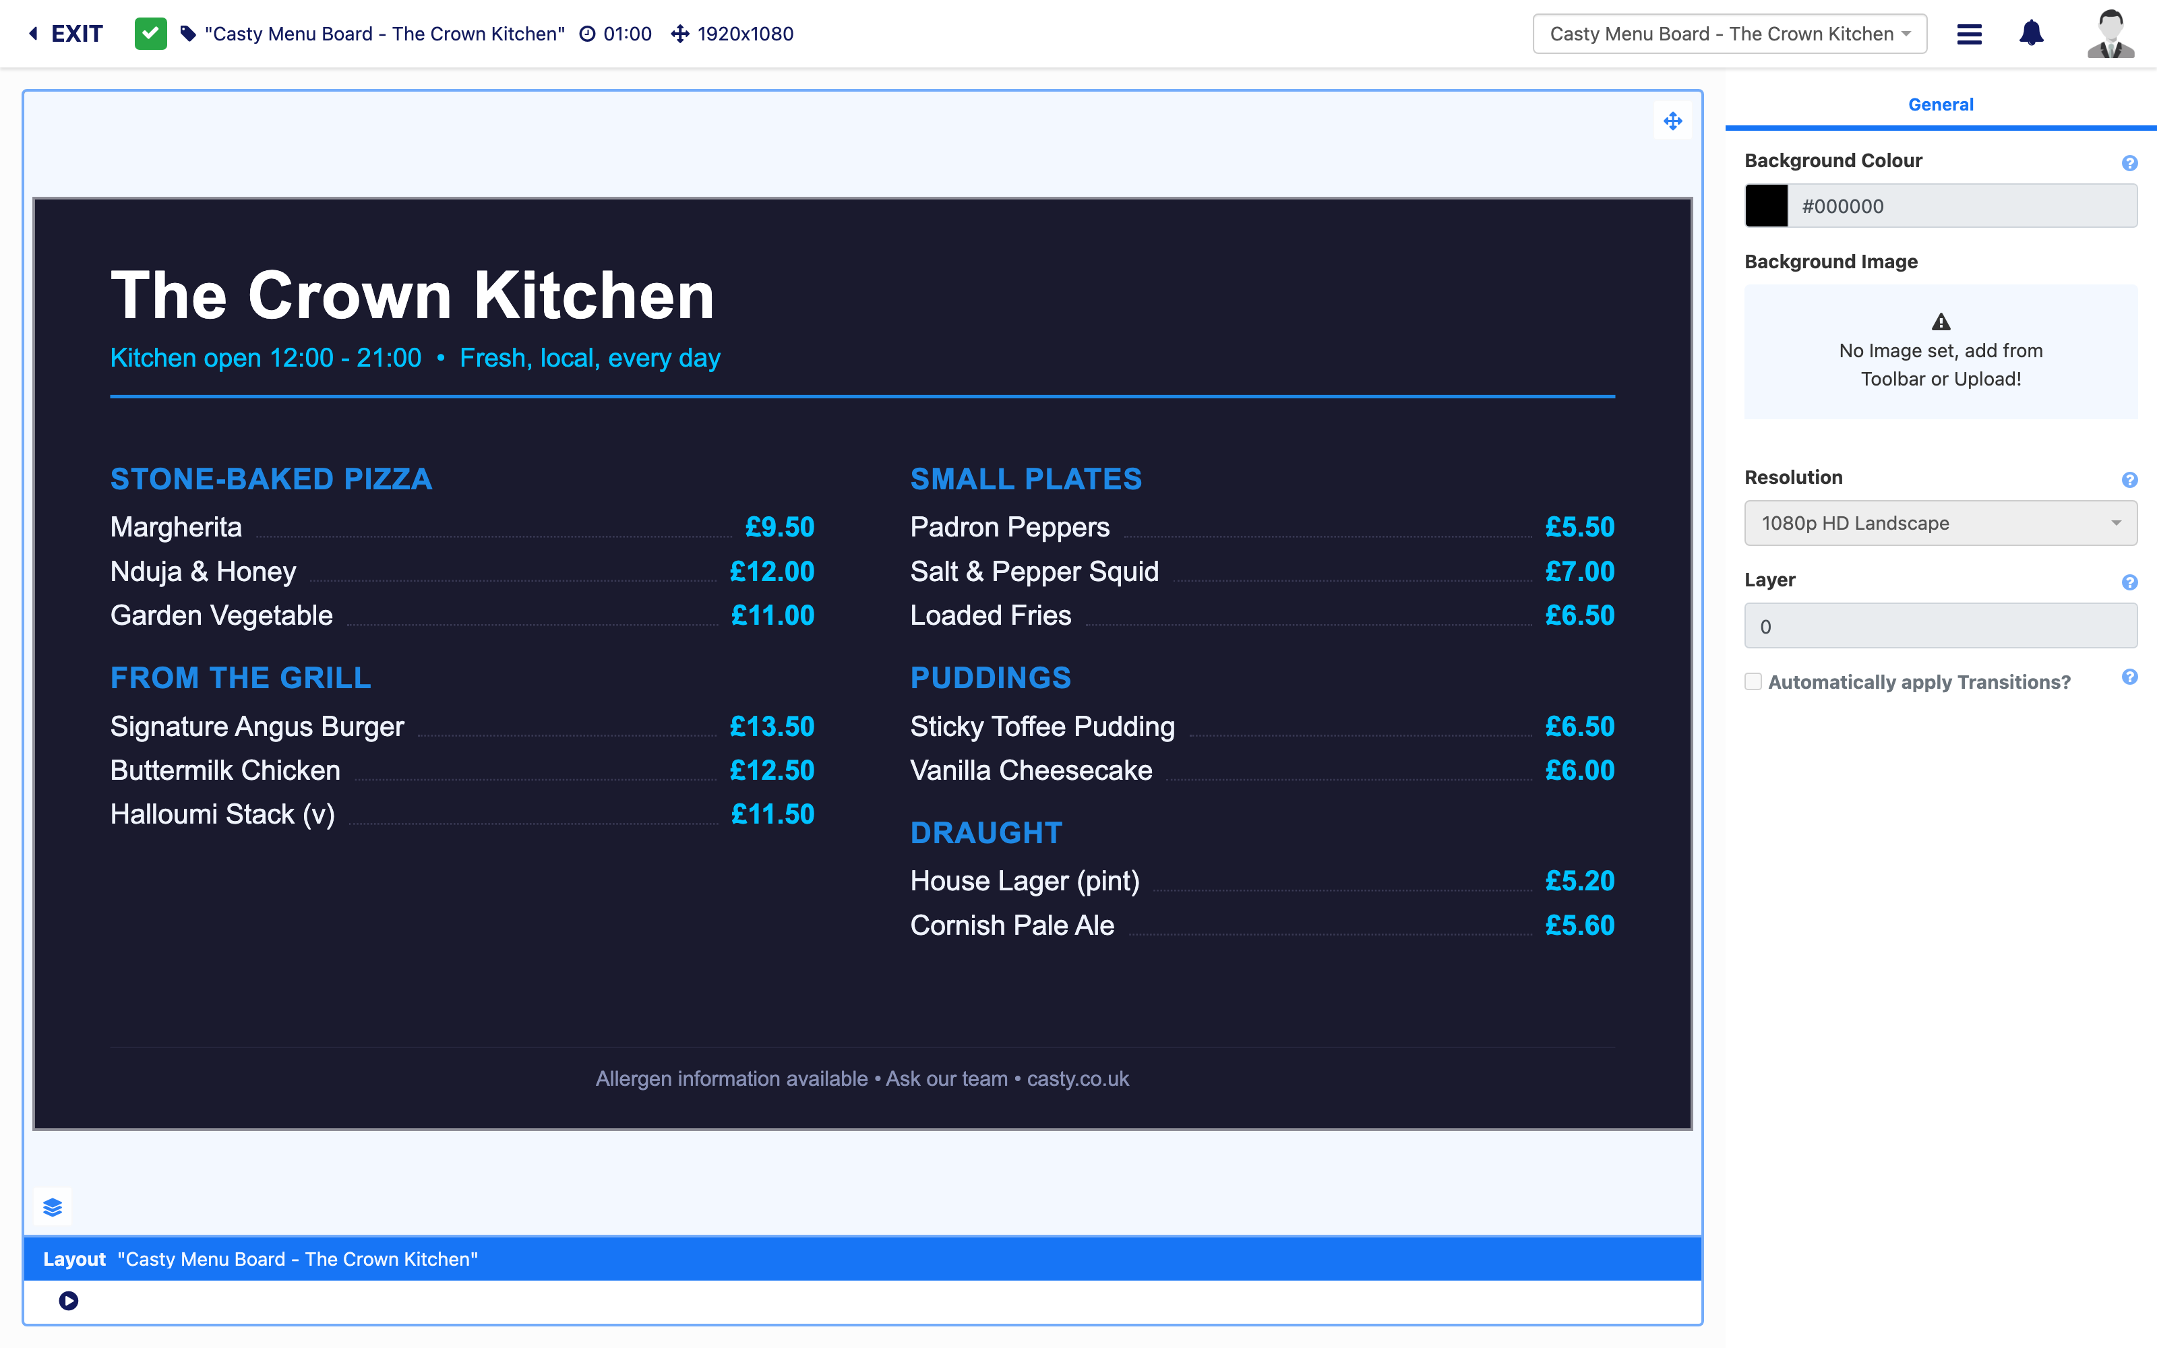2157x1348 pixels.
Task: Click the "Sticky Toffee Pudding" menu item
Action: point(1042,727)
